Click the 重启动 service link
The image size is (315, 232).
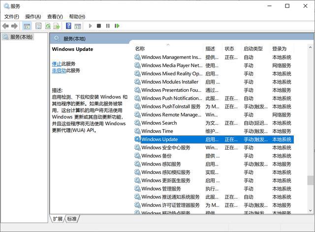pyautogui.click(x=59, y=70)
